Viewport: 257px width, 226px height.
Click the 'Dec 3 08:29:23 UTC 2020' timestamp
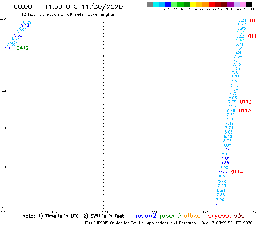pos(227,223)
